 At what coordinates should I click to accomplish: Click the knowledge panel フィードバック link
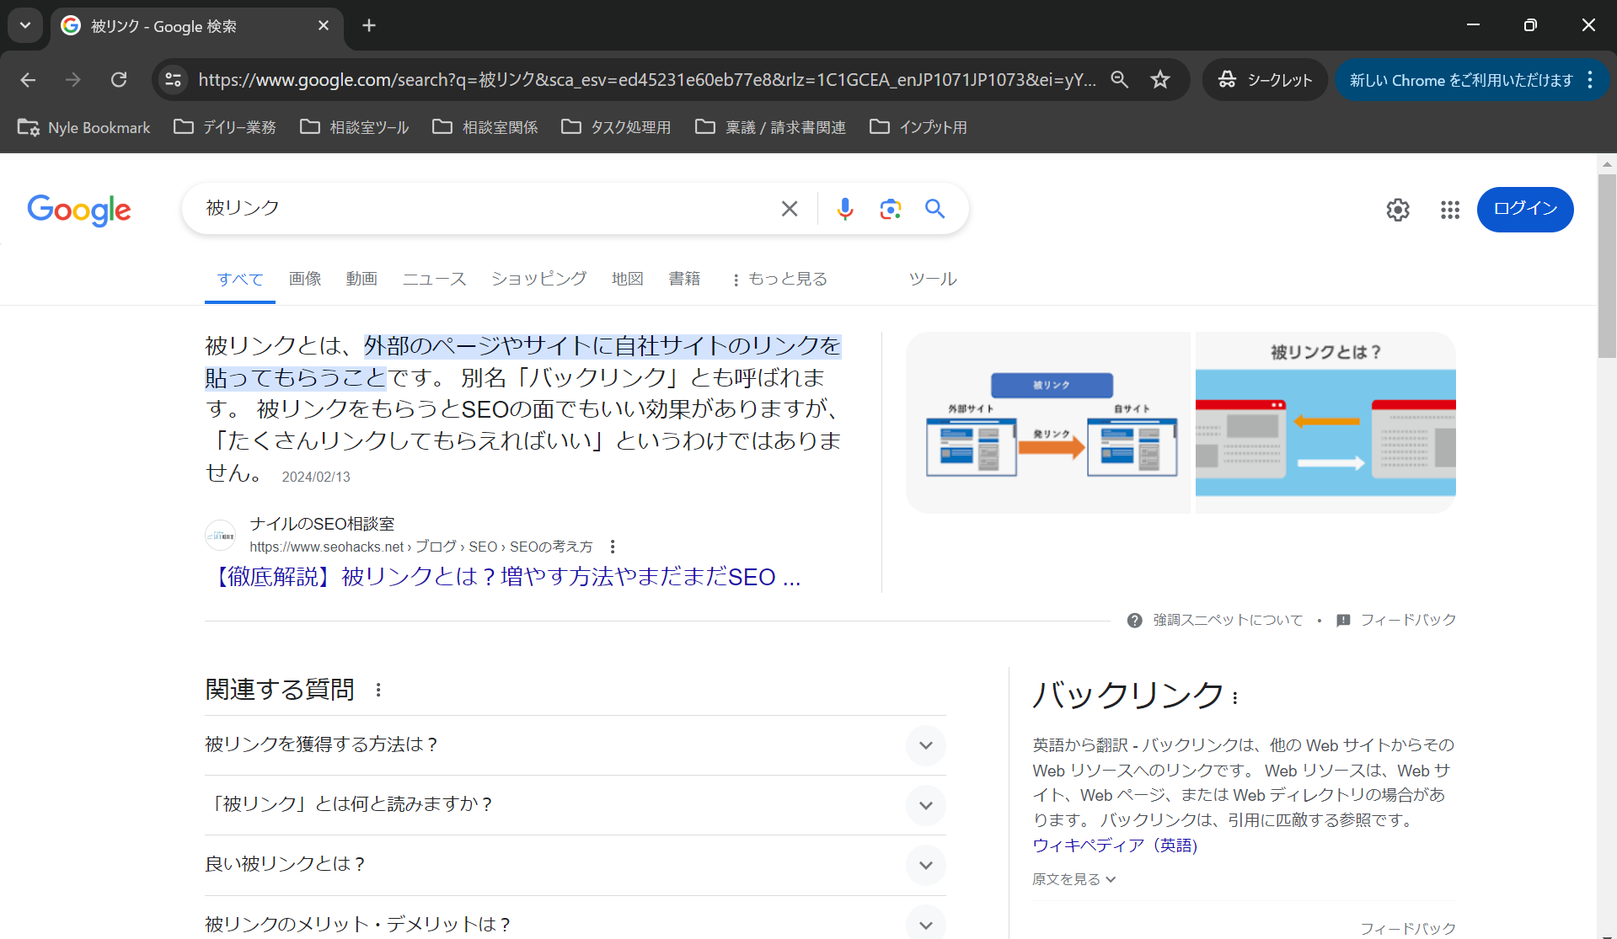point(1408,929)
